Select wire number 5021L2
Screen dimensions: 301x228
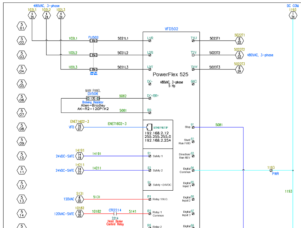[123, 53]
